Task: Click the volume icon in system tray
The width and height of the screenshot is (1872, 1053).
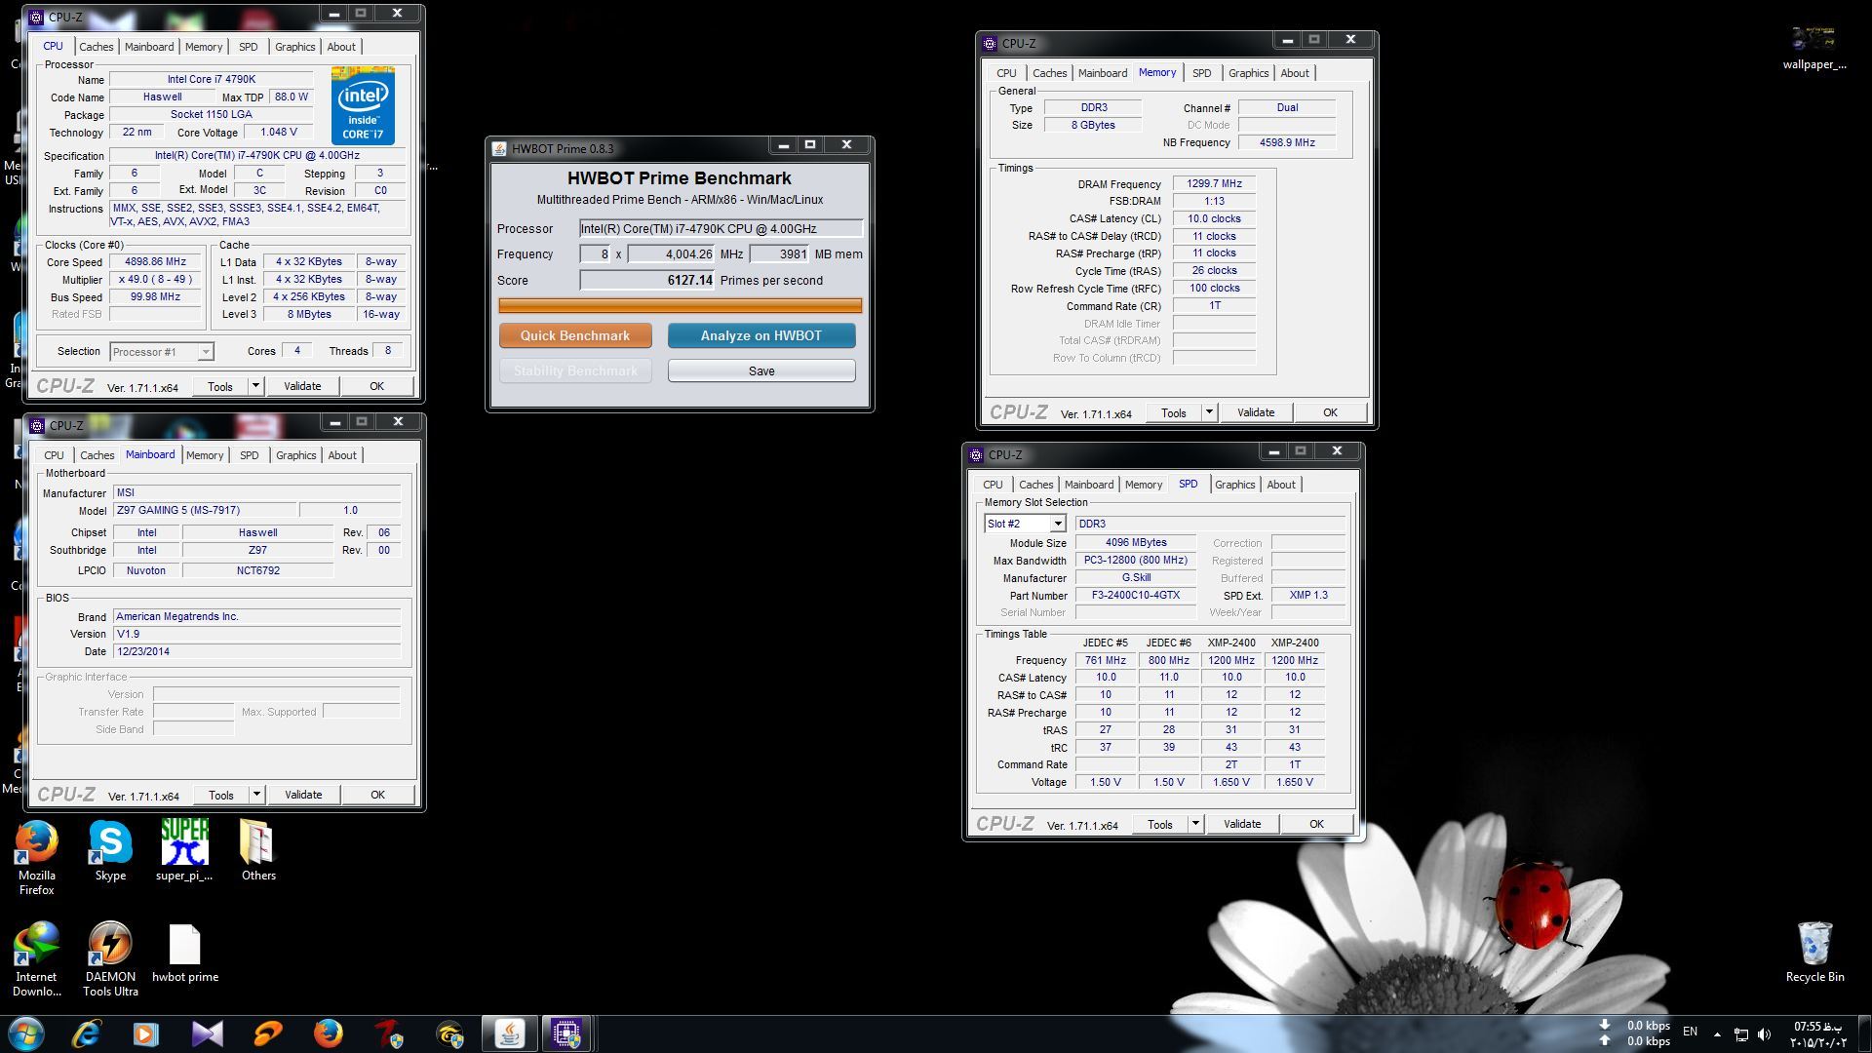Action: coord(1764,1033)
